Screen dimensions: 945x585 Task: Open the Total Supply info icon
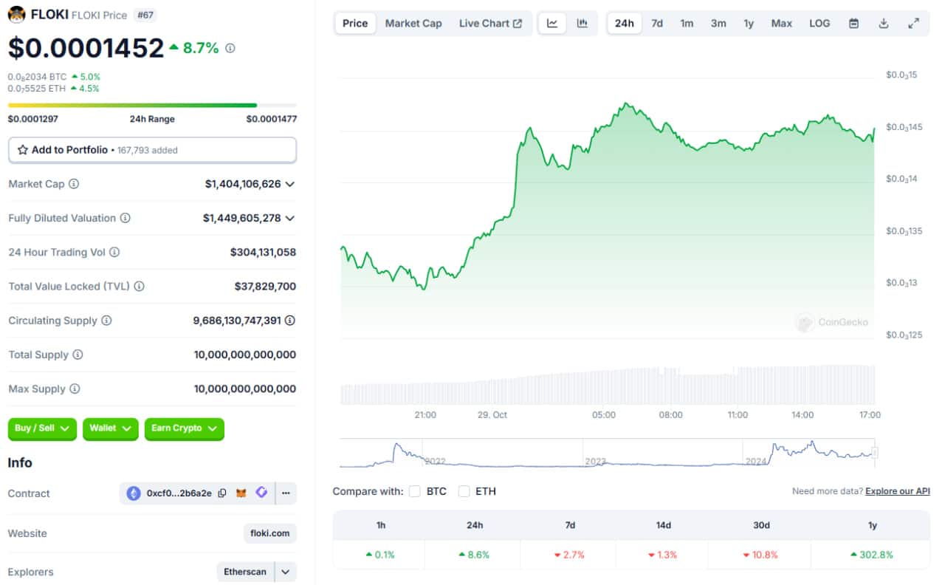78,355
